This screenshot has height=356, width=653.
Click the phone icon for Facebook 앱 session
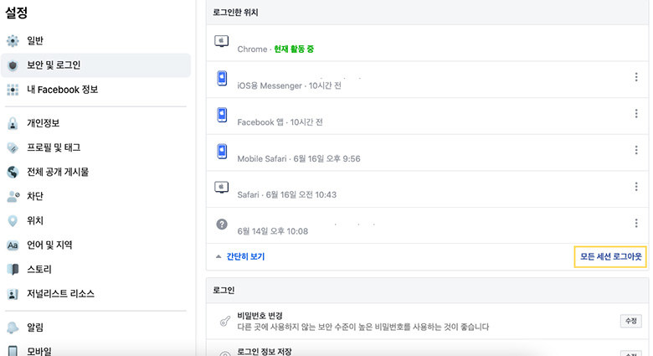222,115
